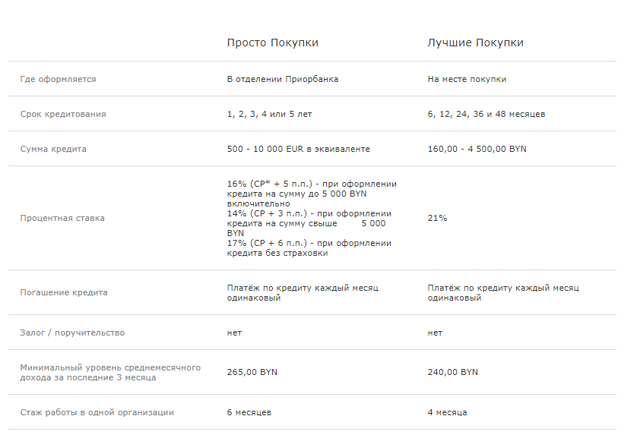This screenshot has height=435, width=637.
Task: Click the 21% interest rate value
Action: [437, 218]
